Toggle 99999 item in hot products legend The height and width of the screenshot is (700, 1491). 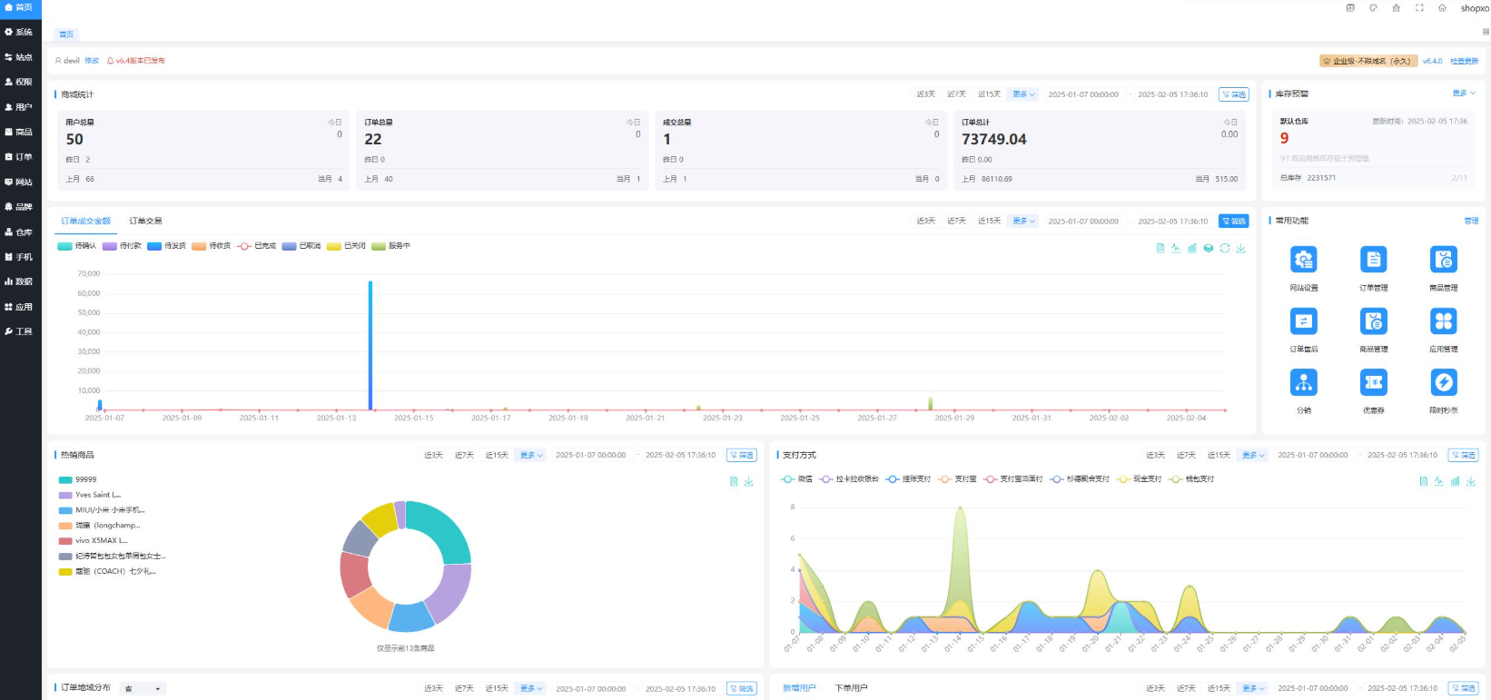pyautogui.click(x=77, y=479)
